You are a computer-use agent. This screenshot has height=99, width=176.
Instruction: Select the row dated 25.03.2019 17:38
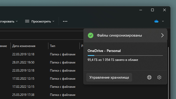tap(42, 95)
